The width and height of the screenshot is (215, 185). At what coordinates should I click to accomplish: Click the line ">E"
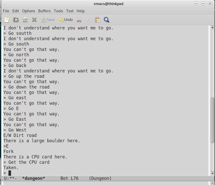[6, 146]
